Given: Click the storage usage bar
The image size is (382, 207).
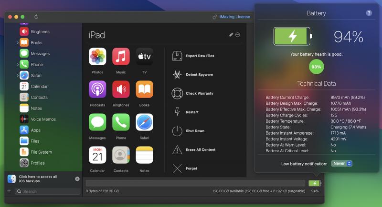Looking at the screenshot, I should (195, 183).
